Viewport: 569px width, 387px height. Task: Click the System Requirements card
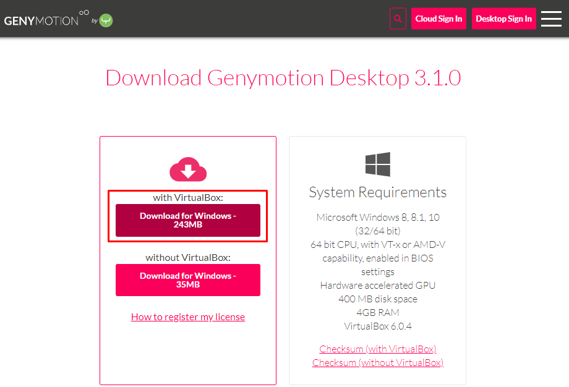point(377,260)
